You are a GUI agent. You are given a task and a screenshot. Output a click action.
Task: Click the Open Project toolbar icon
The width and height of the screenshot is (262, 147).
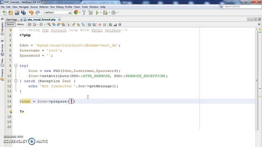[17, 13]
